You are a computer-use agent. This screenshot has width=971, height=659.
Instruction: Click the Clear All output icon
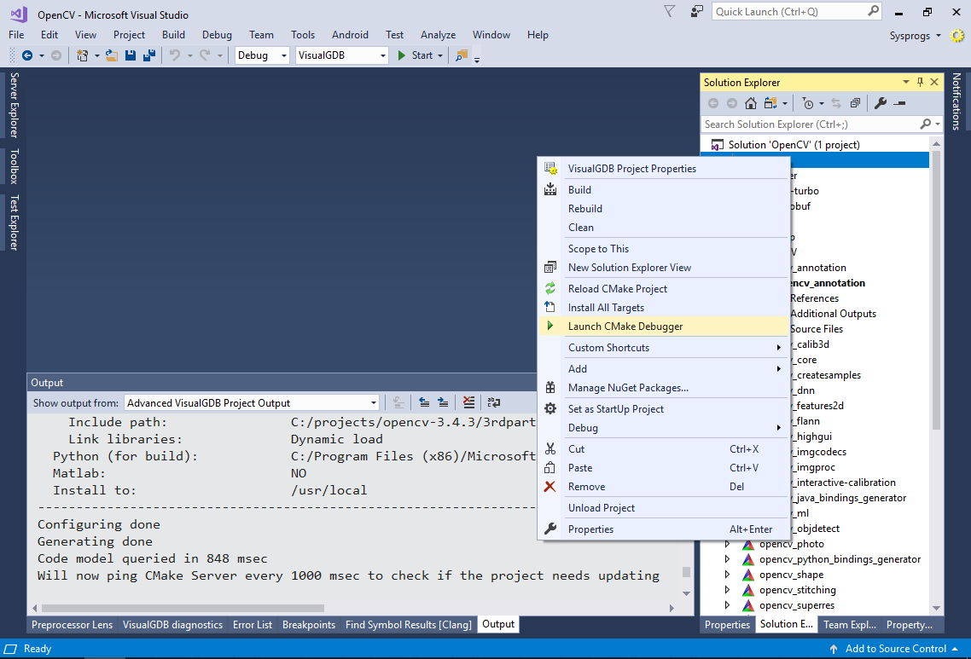point(468,403)
